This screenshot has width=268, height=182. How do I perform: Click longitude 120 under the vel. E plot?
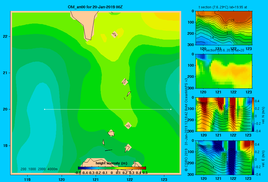click(203, 179)
